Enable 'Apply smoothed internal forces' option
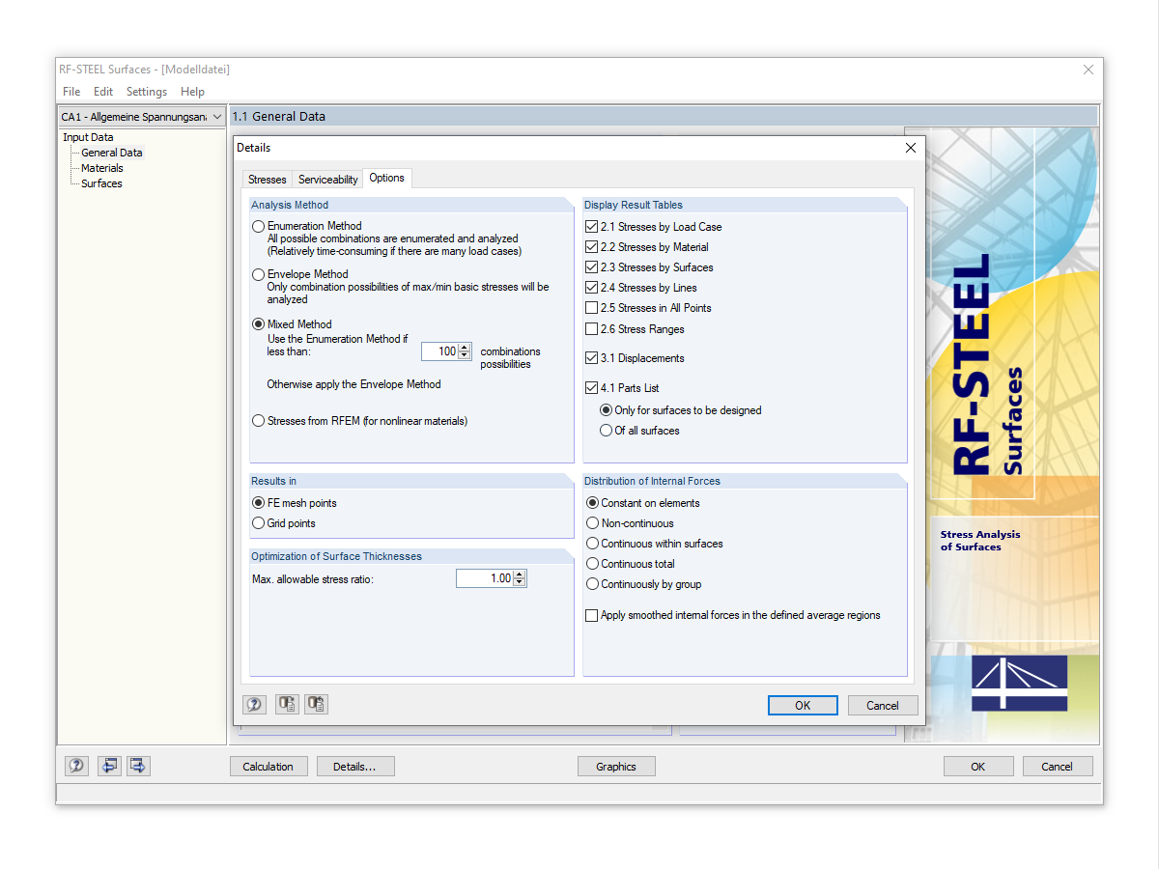1159x869 pixels. coord(591,614)
